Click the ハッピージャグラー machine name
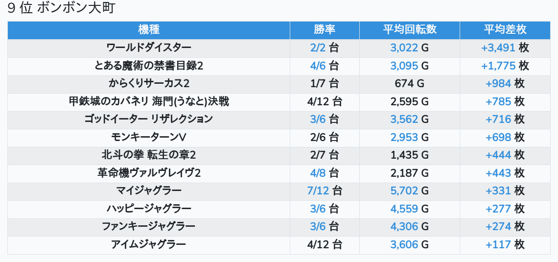The width and height of the screenshot is (558, 262). point(149,209)
